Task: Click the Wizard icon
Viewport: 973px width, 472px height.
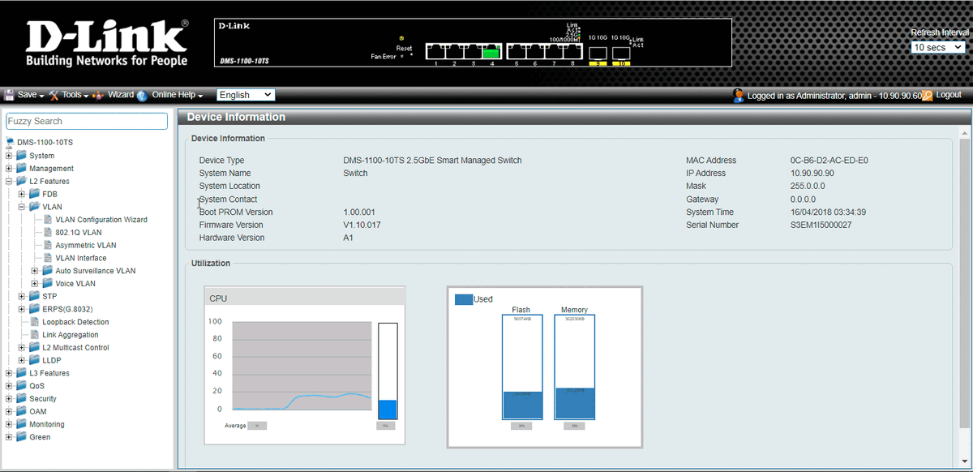Action: click(99, 95)
